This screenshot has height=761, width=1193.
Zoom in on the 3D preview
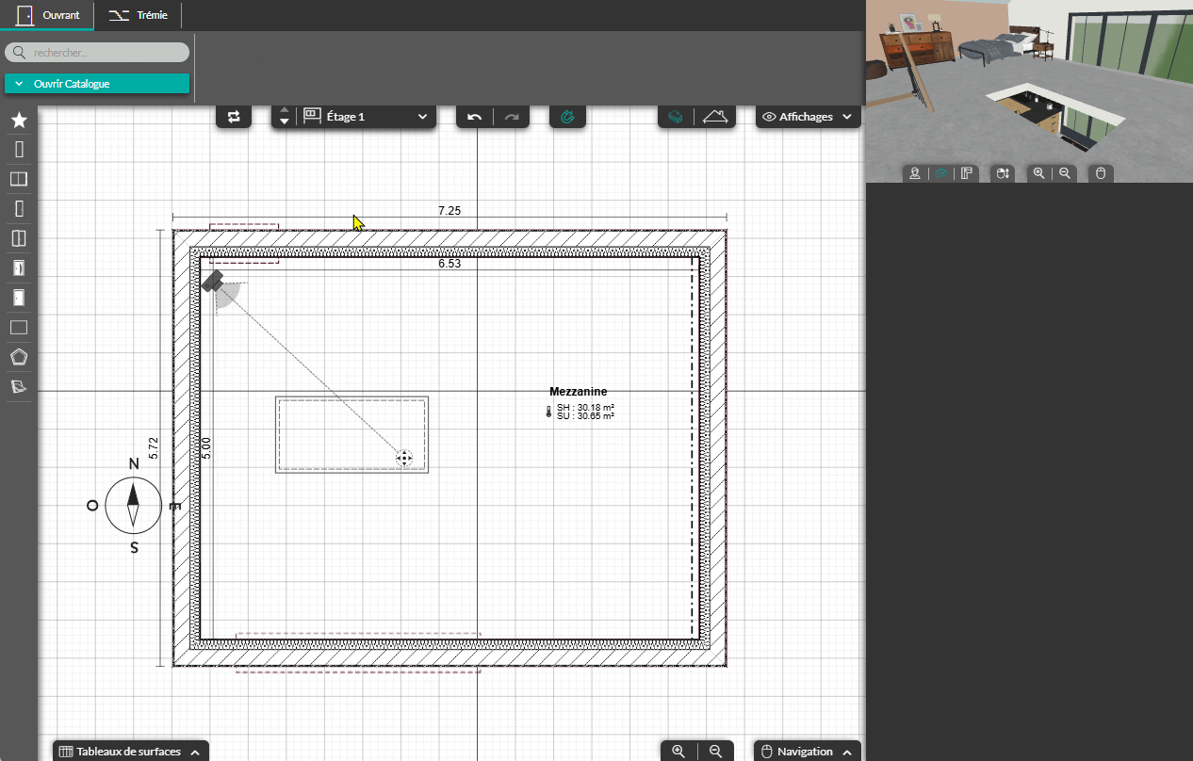1038,173
